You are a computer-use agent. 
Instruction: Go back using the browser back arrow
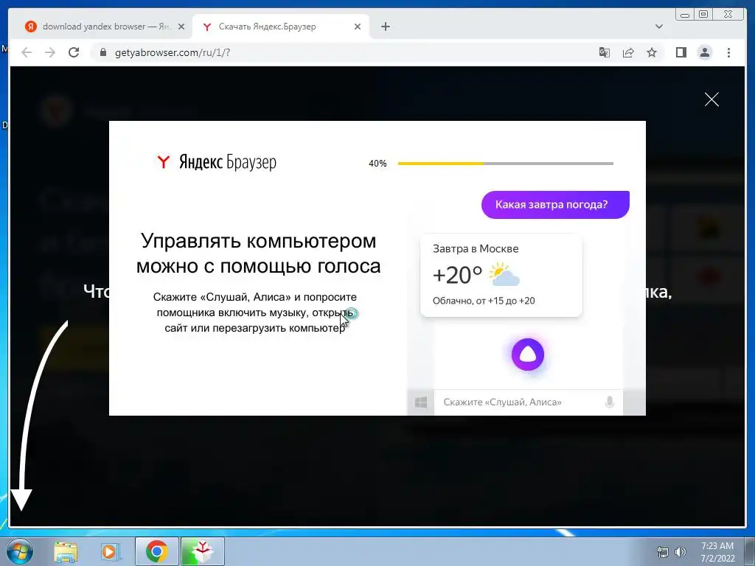pos(27,52)
